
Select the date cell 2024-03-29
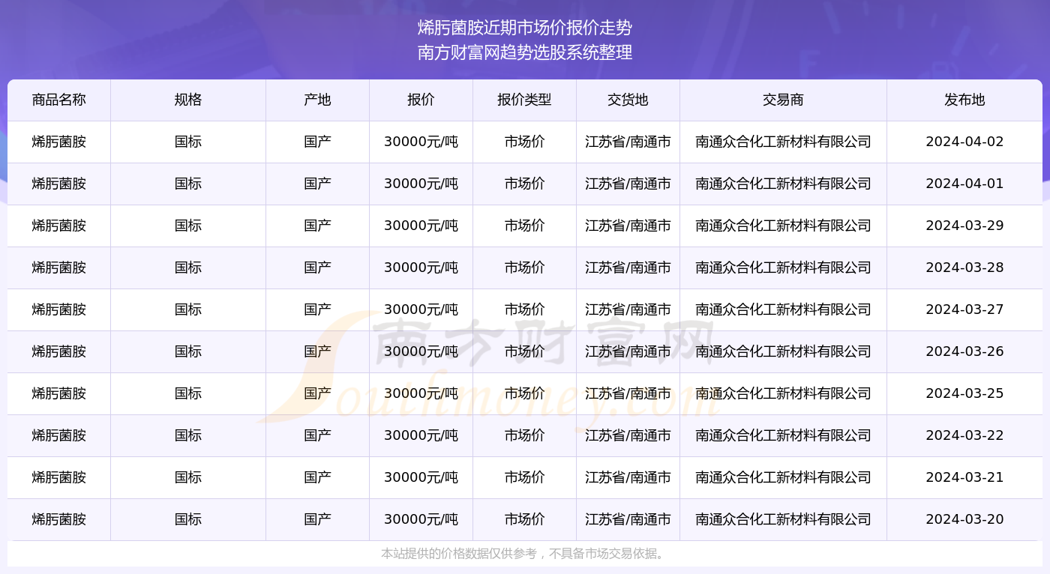[x=964, y=226]
